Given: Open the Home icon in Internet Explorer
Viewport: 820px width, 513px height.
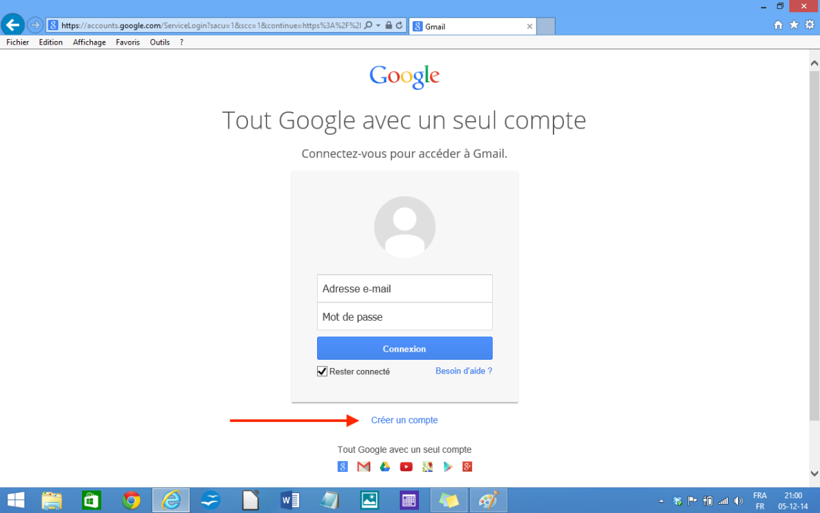Looking at the screenshot, I should 778,25.
